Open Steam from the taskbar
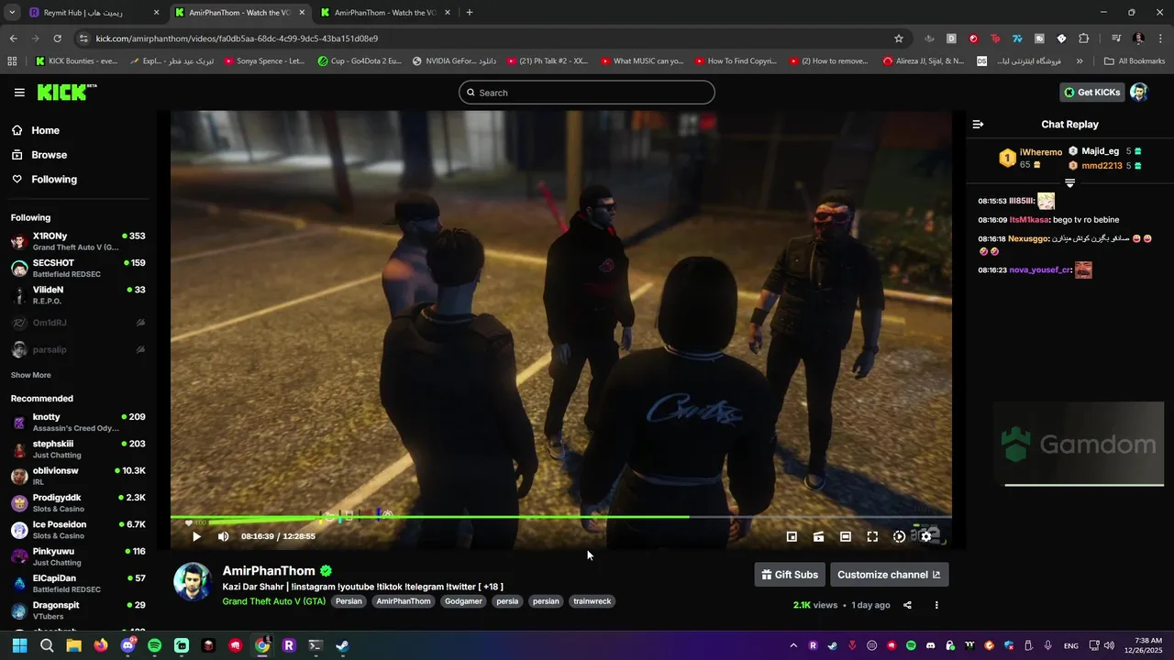This screenshot has width=1174, height=660. 343,645
